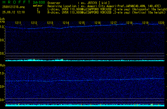Viewport: 167px width, 109px height.
Task: Click the meteor count value 10
Action: (x=38, y=12)
